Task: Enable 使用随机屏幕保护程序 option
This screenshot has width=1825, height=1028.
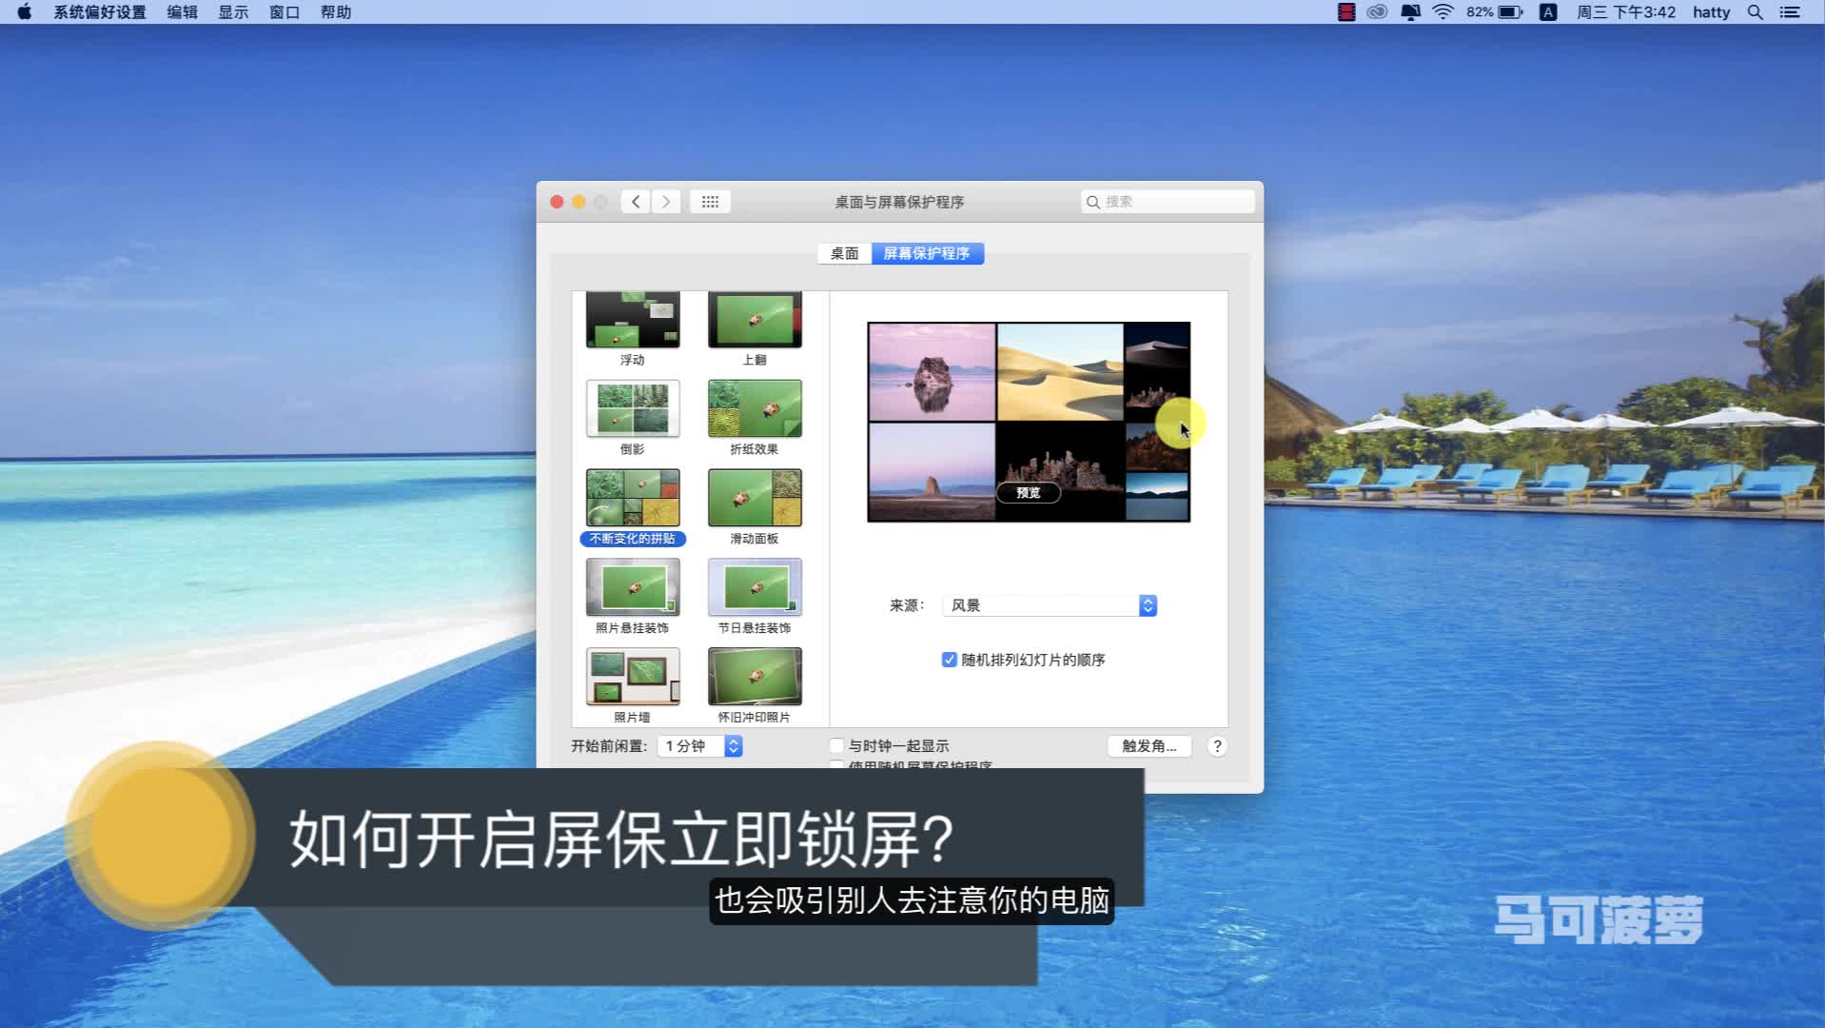Action: (x=835, y=766)
